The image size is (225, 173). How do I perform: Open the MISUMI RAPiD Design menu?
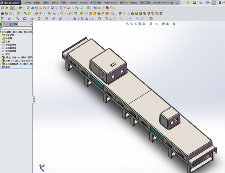(163, 3)
